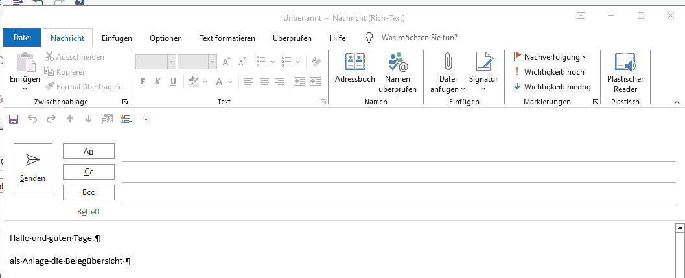Click the Bcc button

(x=89, y=192)
